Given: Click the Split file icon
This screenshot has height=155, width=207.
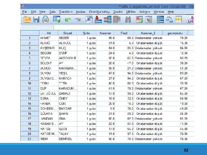Looking at the screenshot, I should point(160,20).
